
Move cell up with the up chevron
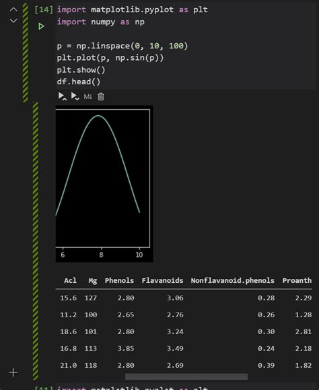click(x=13, y=9)
